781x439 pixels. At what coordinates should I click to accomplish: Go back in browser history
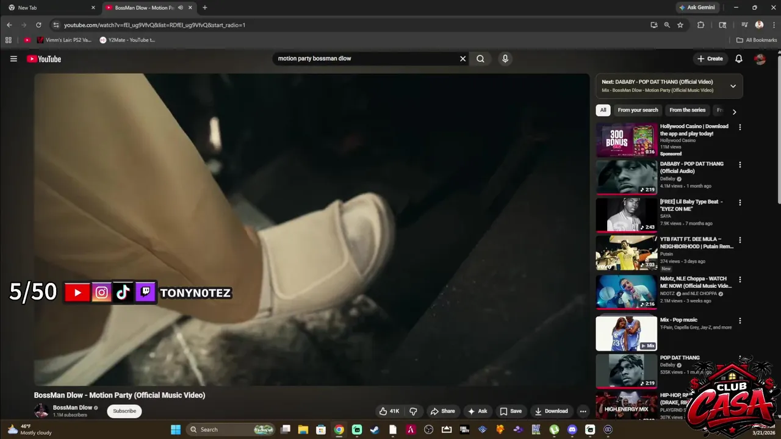coord(9,25)
